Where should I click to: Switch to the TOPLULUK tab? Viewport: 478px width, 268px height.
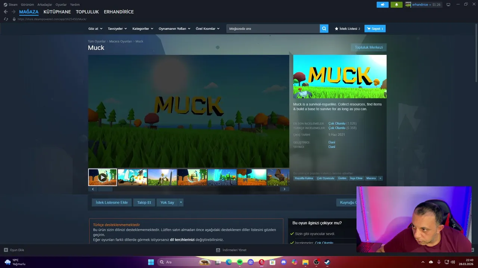[87, 12]
